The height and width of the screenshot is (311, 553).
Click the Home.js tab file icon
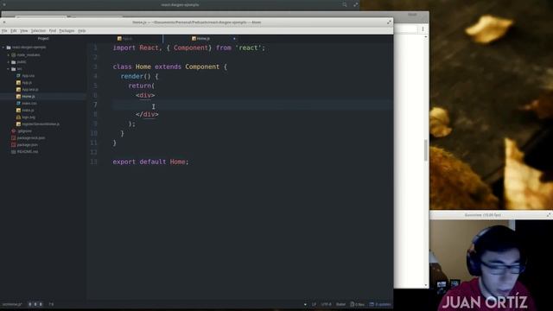[194, 38]
